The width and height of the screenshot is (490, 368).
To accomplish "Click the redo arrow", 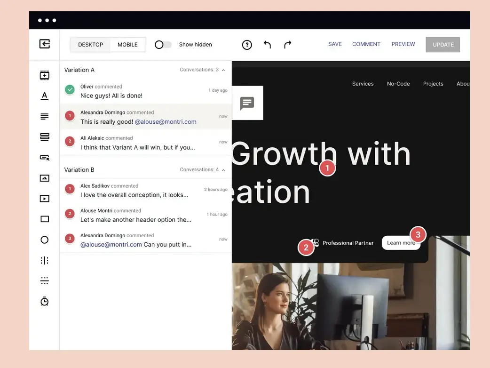I will [287, 44].
